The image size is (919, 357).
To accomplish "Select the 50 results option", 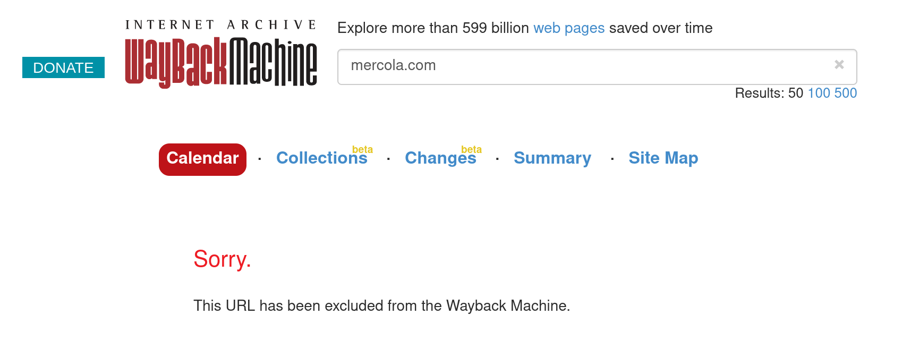I will 795,93.
